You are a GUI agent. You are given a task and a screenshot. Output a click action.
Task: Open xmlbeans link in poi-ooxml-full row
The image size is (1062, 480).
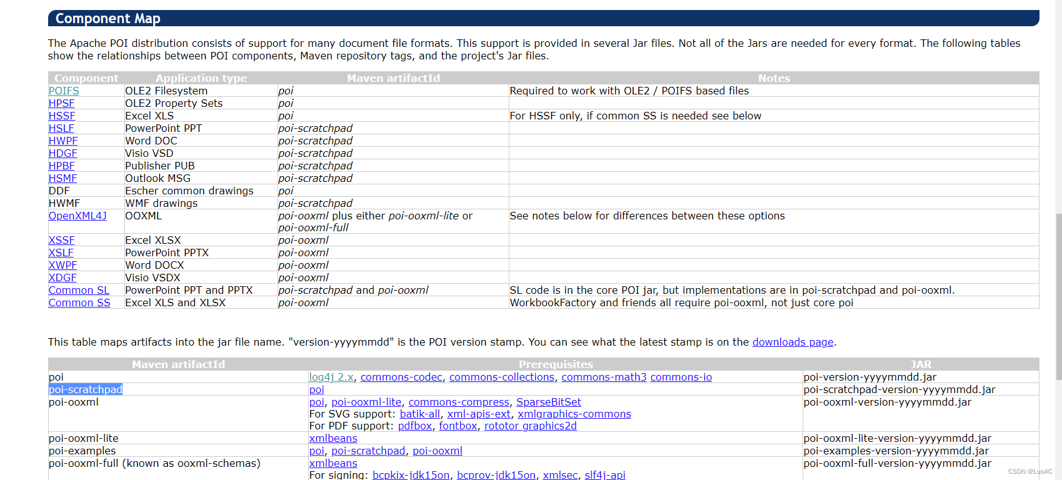pyautogui.click(x=333, y=463)
